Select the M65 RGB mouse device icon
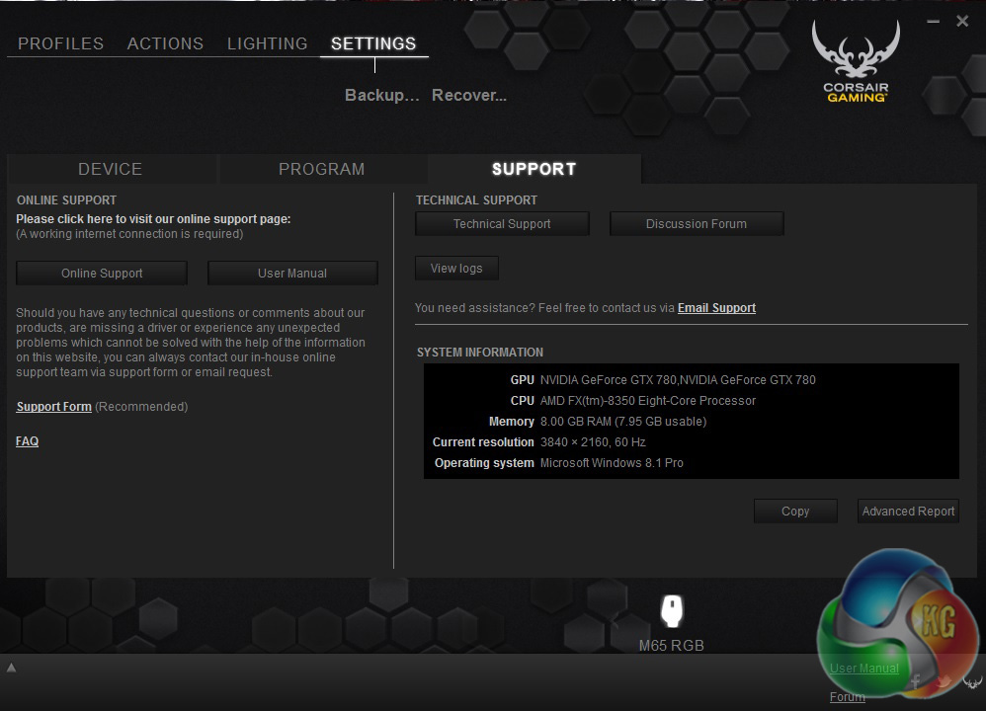This screenshot has width=986, height=711. click(x=672, y=610)
